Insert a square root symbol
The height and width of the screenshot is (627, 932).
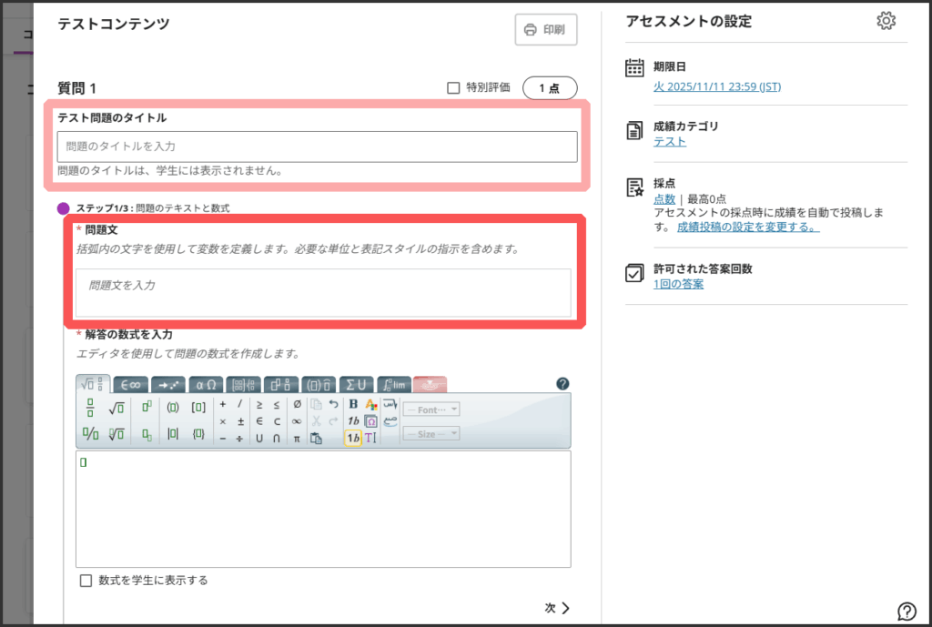click(116, 407)
